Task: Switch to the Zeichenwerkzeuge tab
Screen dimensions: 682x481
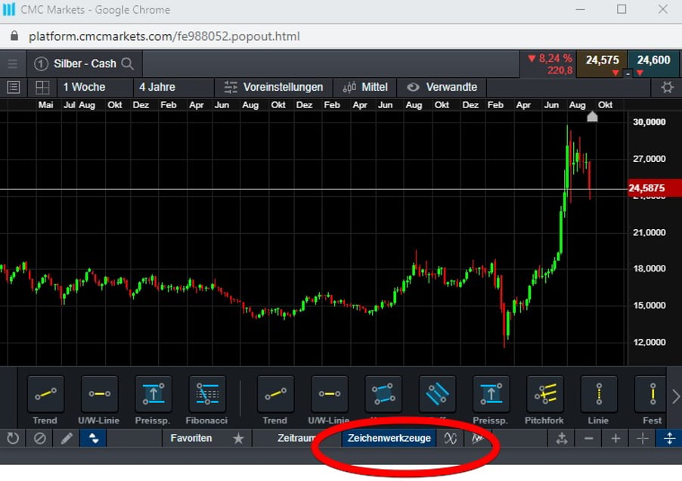Action: [389, 439]
